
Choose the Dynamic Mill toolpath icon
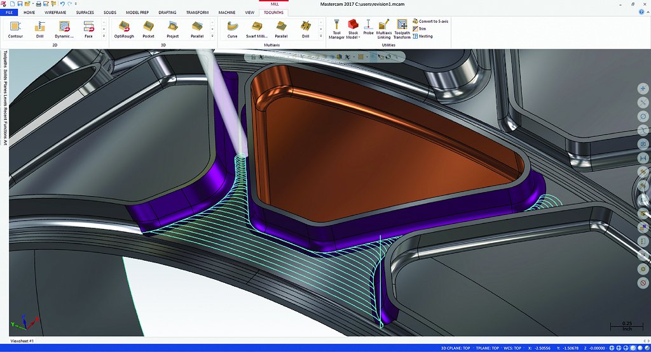(x=64, y=29)
